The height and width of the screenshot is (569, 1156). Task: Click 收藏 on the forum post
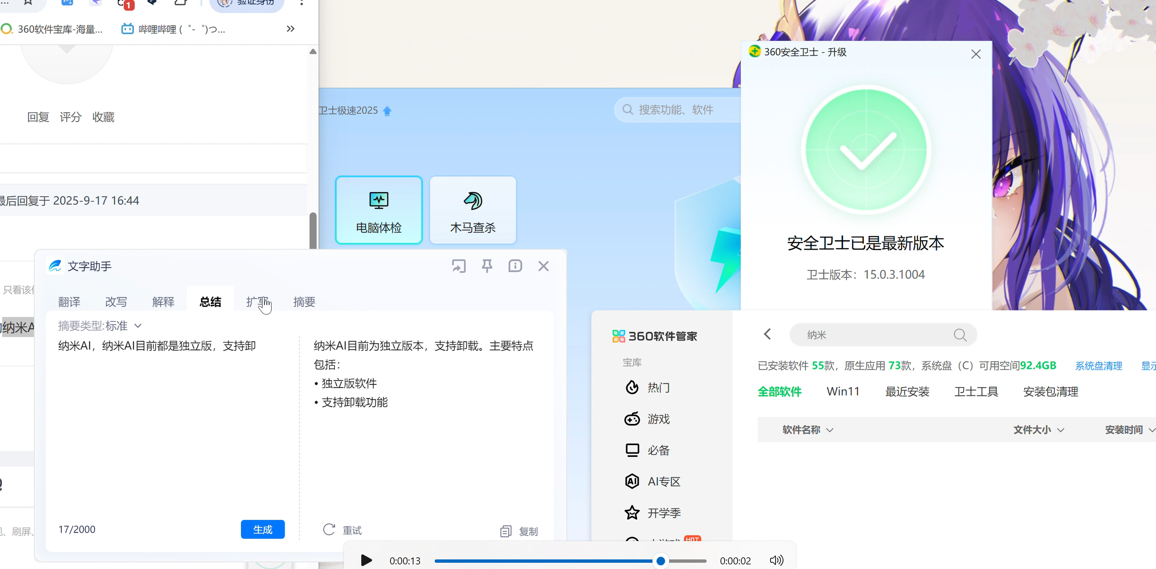pos(103,117)
